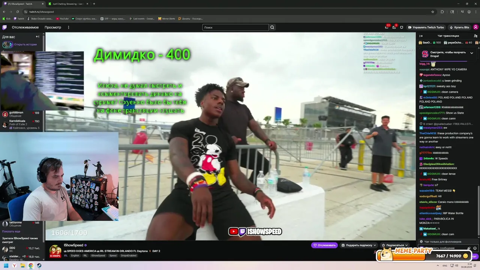Click the Twitch home logo
The width and height of the screenshot is (480, 270).
coord(4,27)
